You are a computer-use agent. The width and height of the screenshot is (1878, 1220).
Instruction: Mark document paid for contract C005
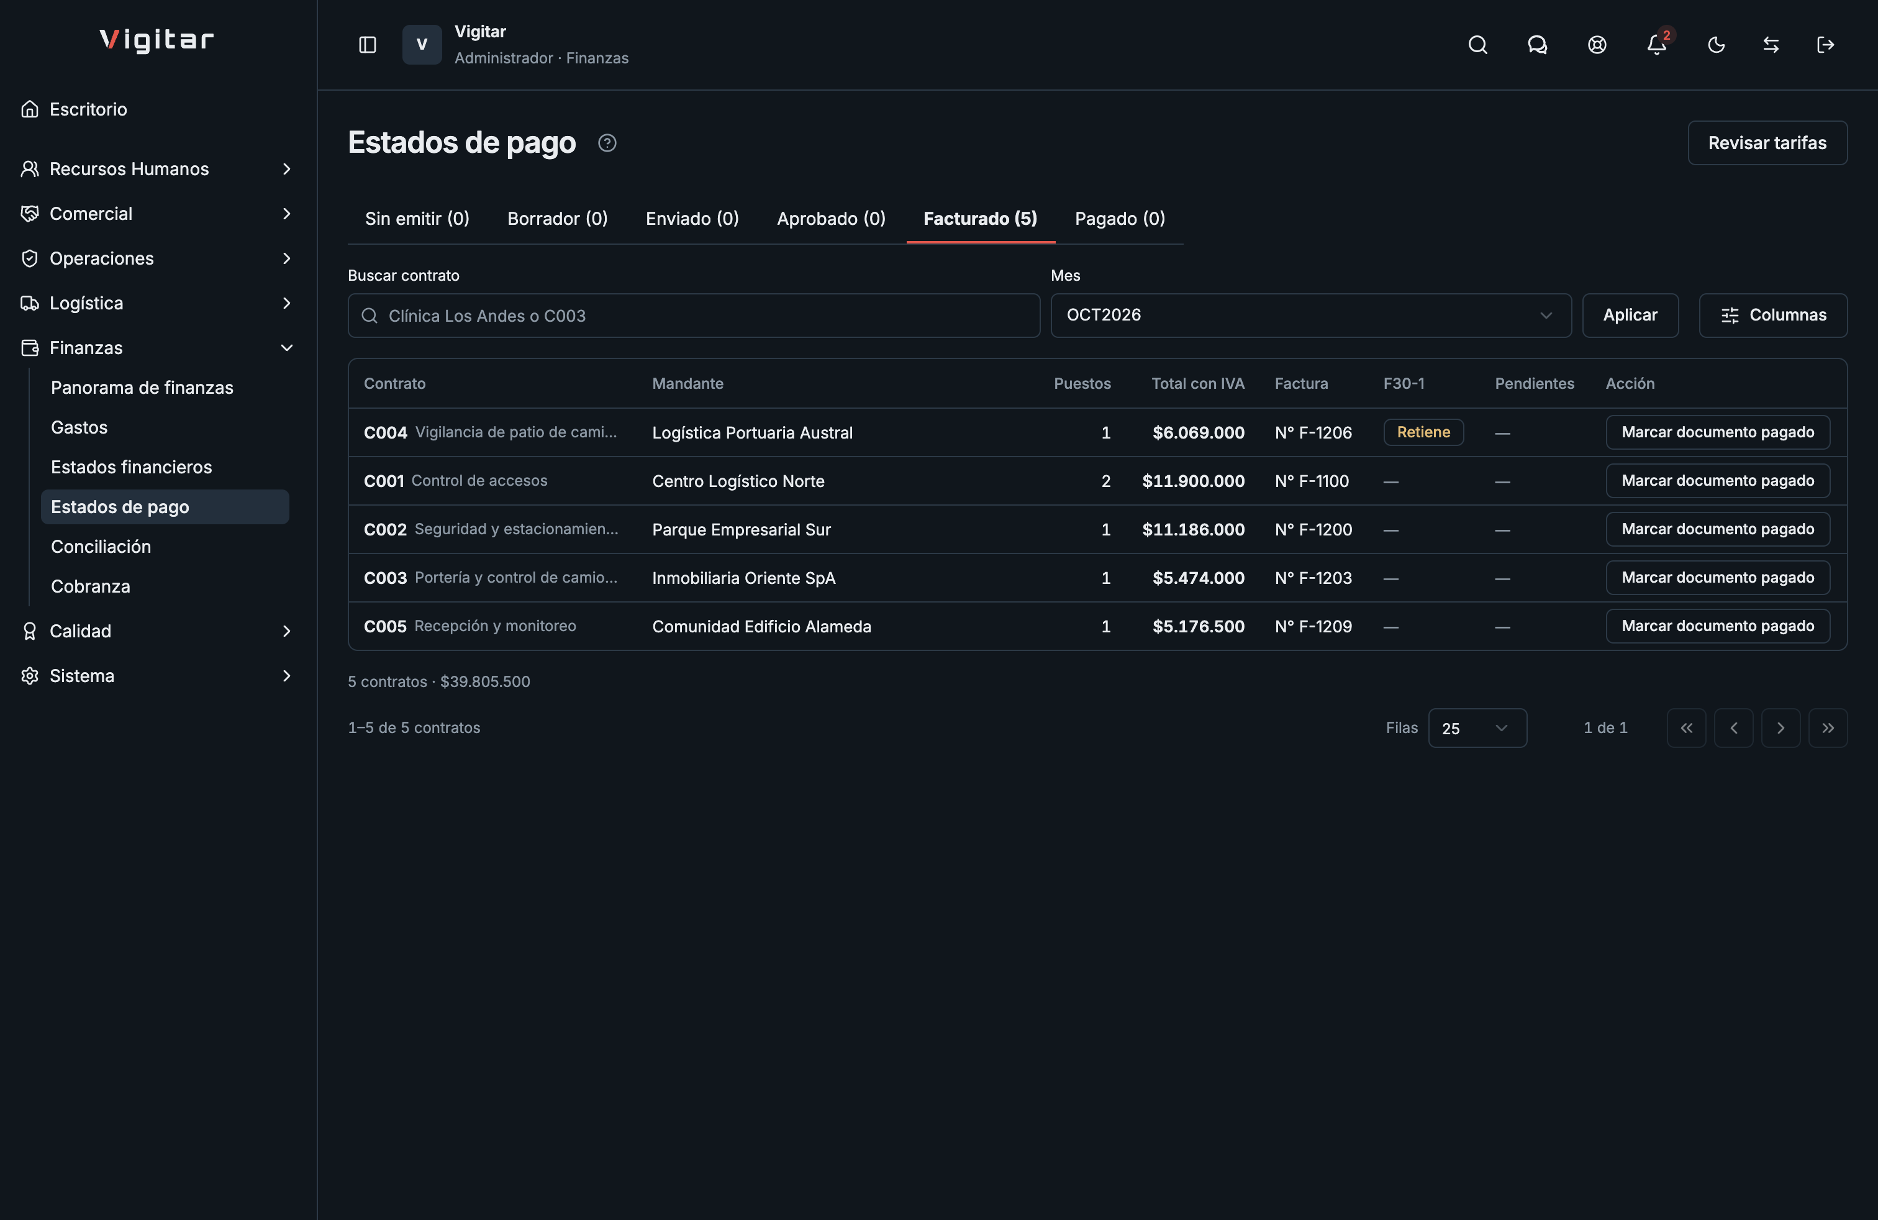[1717, 627]
